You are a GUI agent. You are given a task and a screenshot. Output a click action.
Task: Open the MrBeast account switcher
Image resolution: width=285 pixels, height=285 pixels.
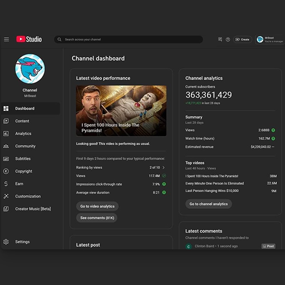coord(269,40)
